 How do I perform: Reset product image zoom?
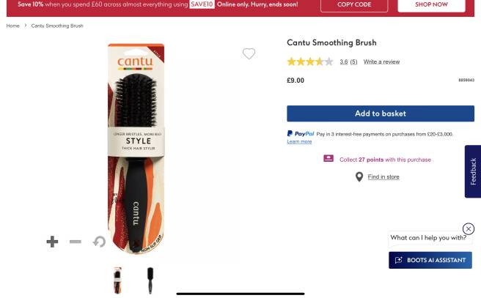[x=99, y=242]
